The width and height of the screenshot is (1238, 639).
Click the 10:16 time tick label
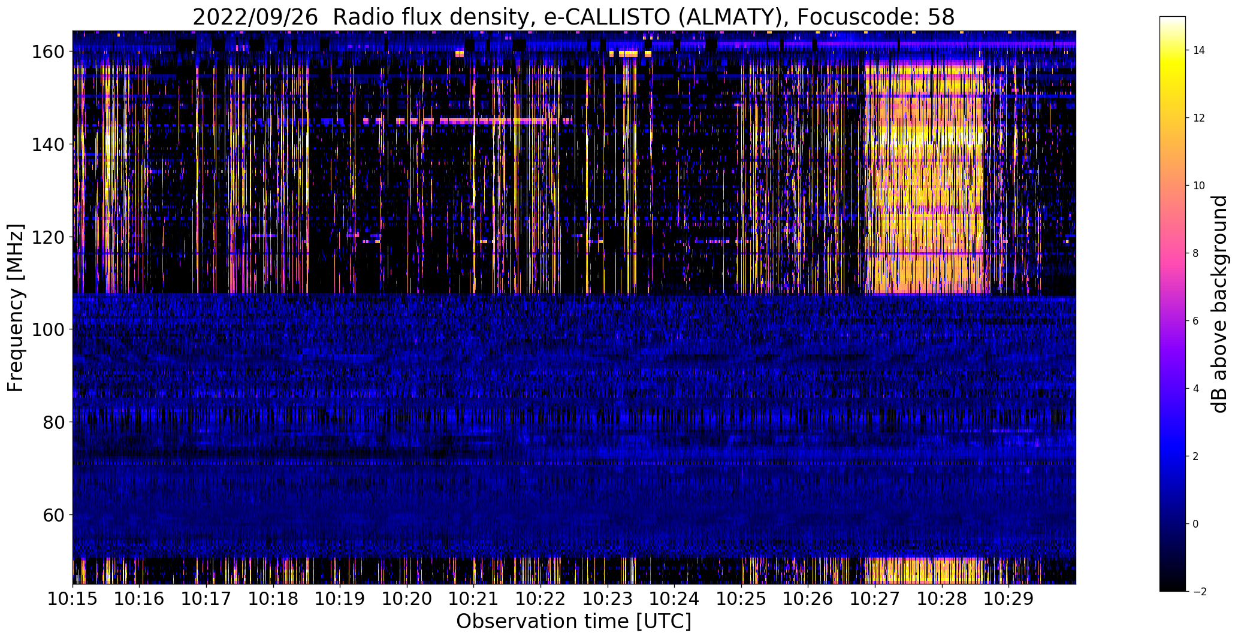tap(140, 598)
